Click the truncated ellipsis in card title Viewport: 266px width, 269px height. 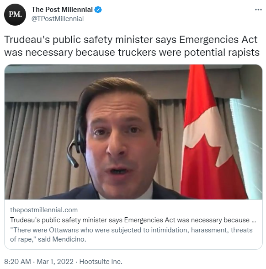click(x=254, y=221)
